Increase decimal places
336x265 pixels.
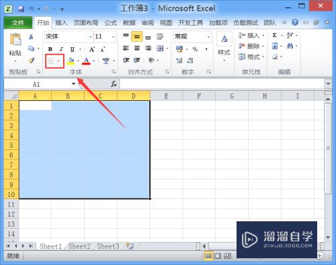click(x=179, y=61)
